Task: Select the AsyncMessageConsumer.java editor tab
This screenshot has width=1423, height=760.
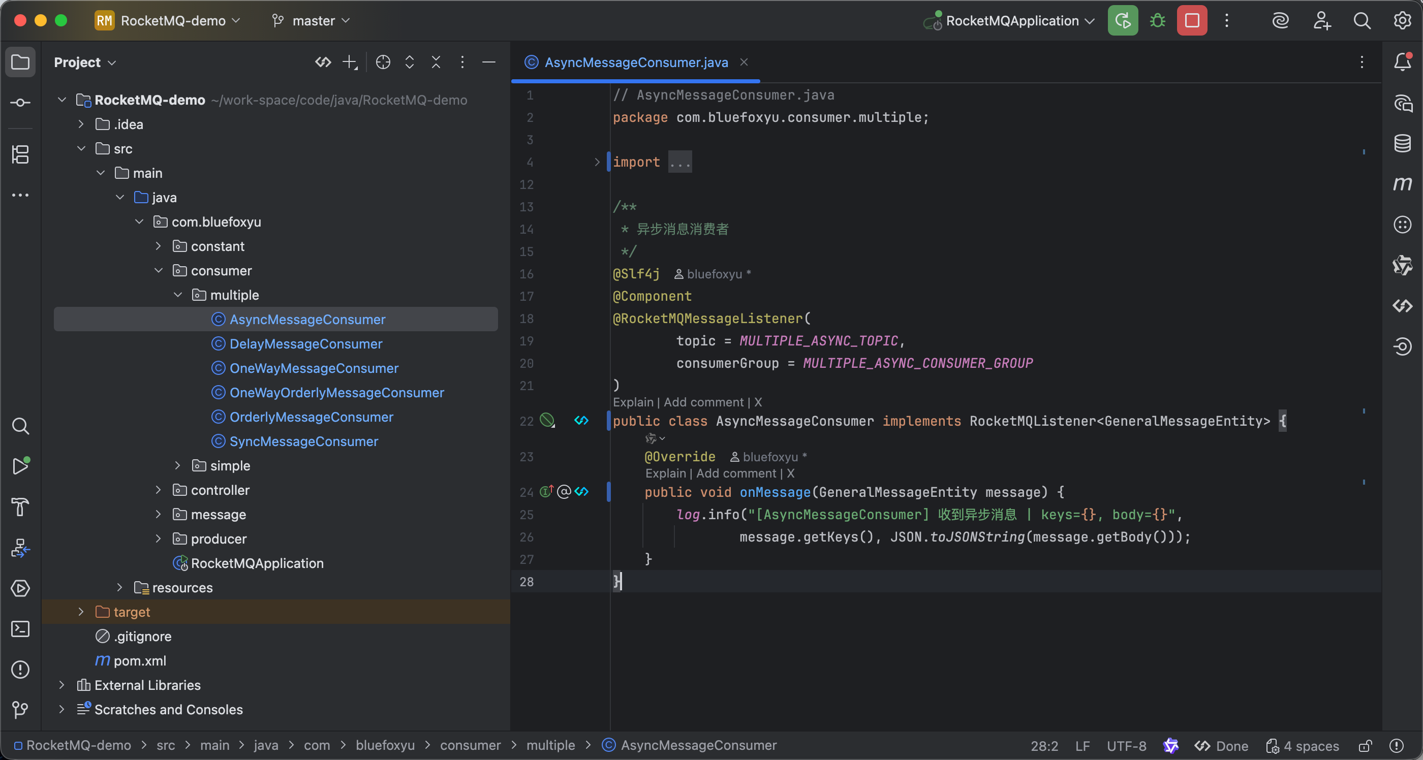Action: 635,62
